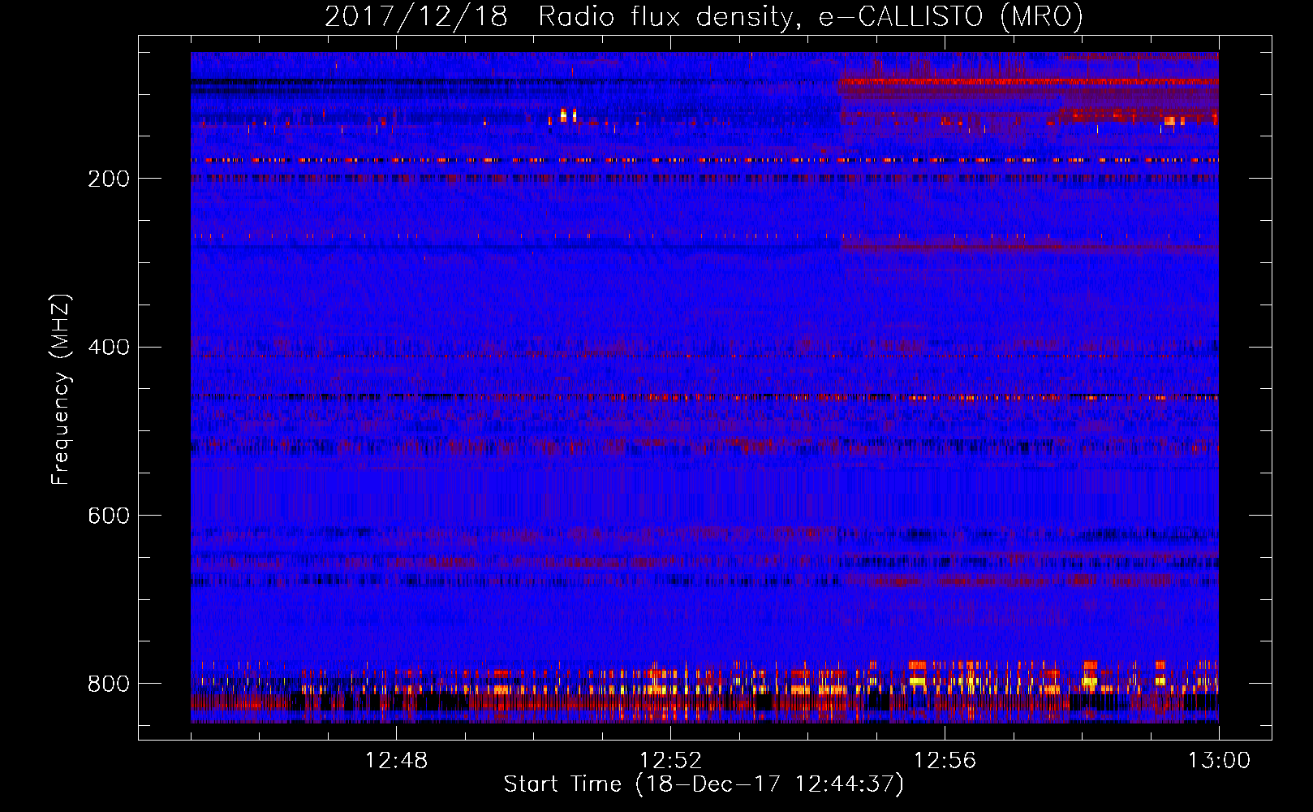
Task: Click the 13:00 time tick label
Action: click(1219, 761)
